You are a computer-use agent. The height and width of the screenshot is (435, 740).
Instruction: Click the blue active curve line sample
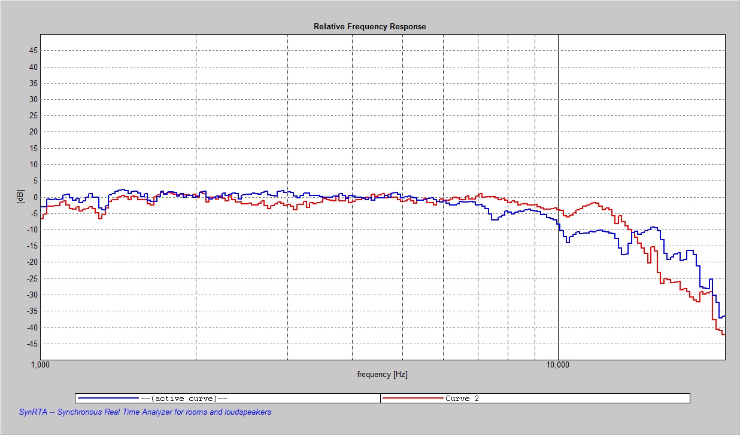(108, 398)
